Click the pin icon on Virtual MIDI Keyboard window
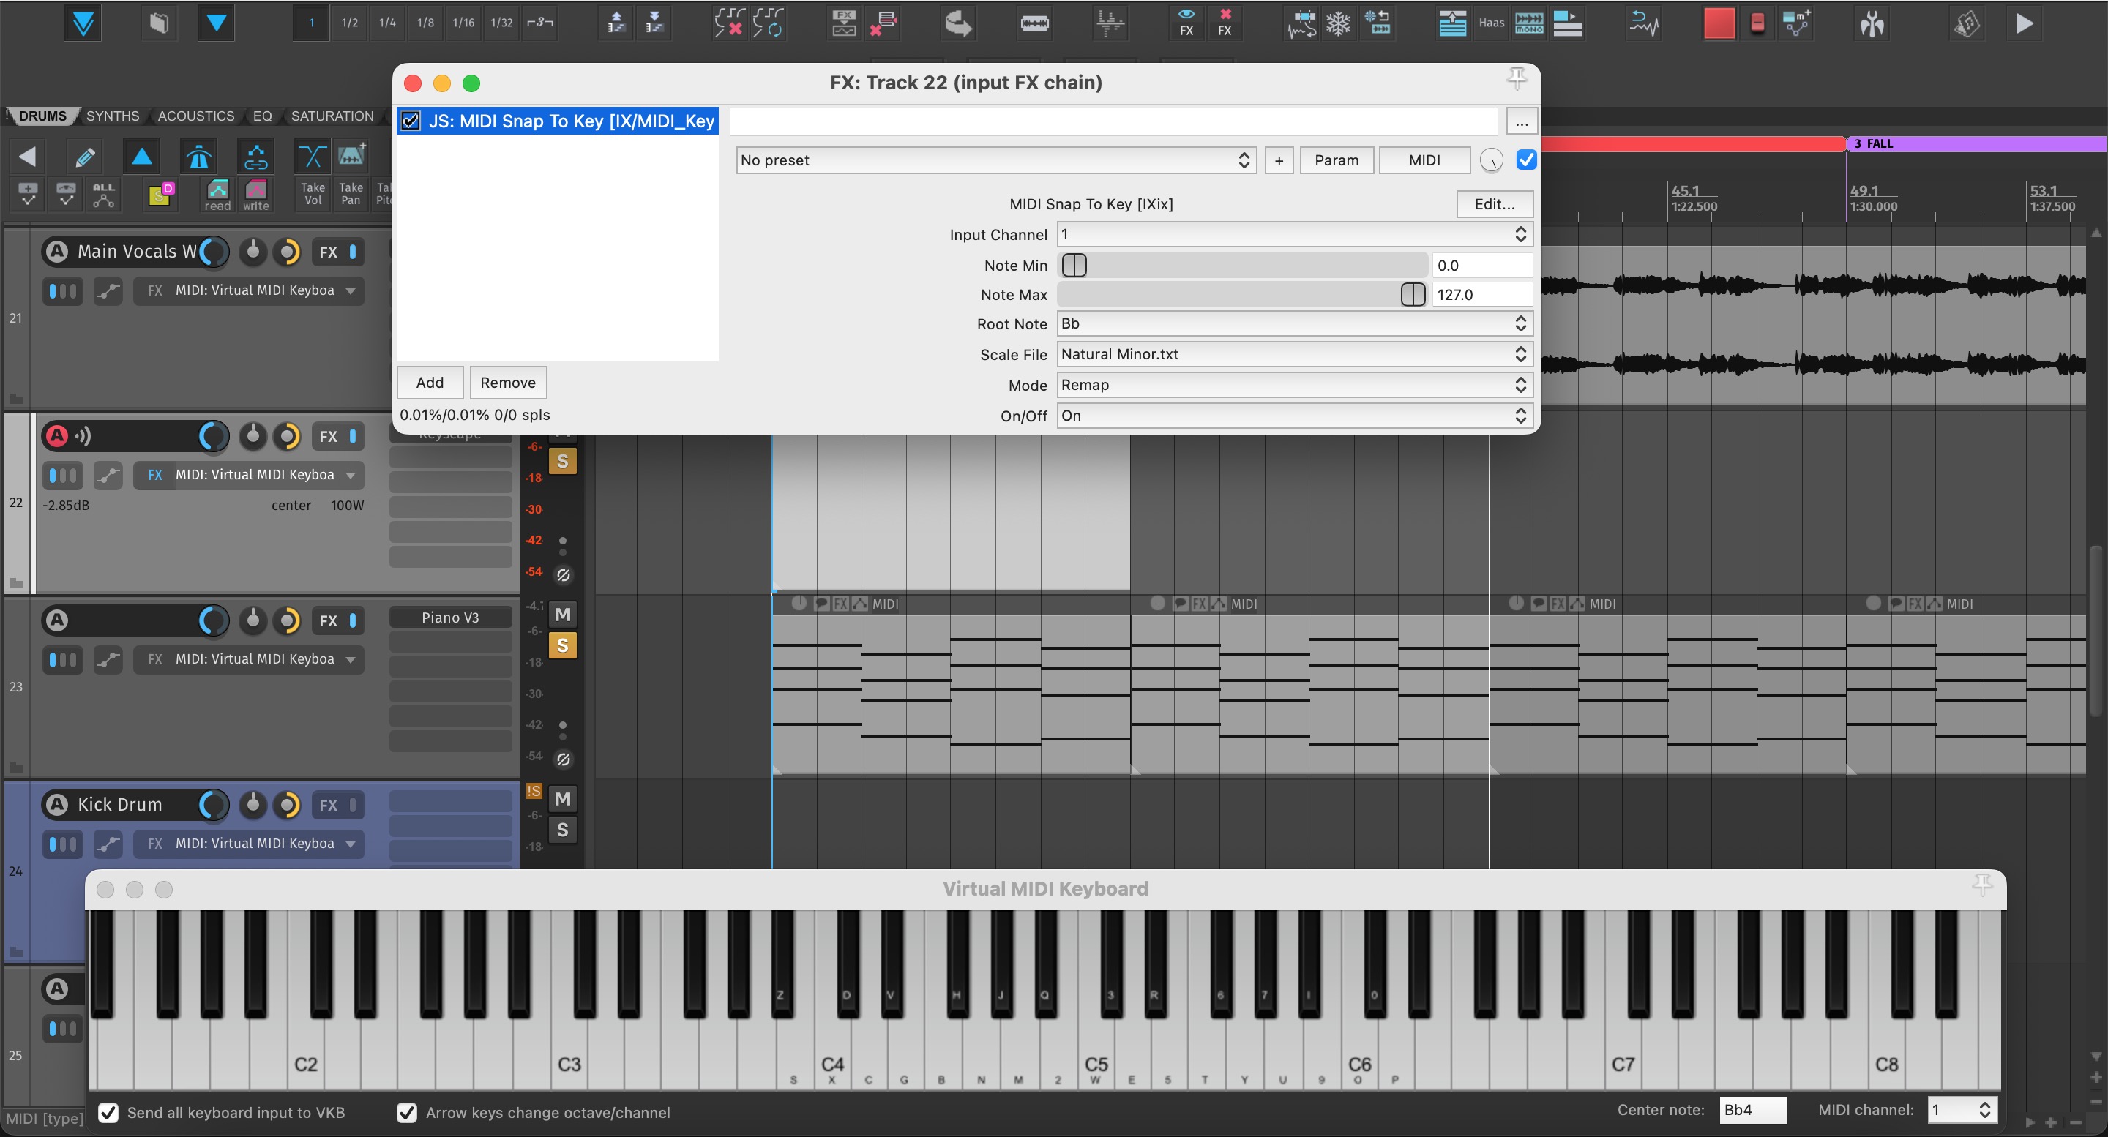The width and height of the screenshot is (2108, 1137). 1981,883
